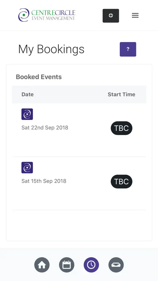Click the Date column header
This screenshot has height=281, width=158.
(27, 94)
